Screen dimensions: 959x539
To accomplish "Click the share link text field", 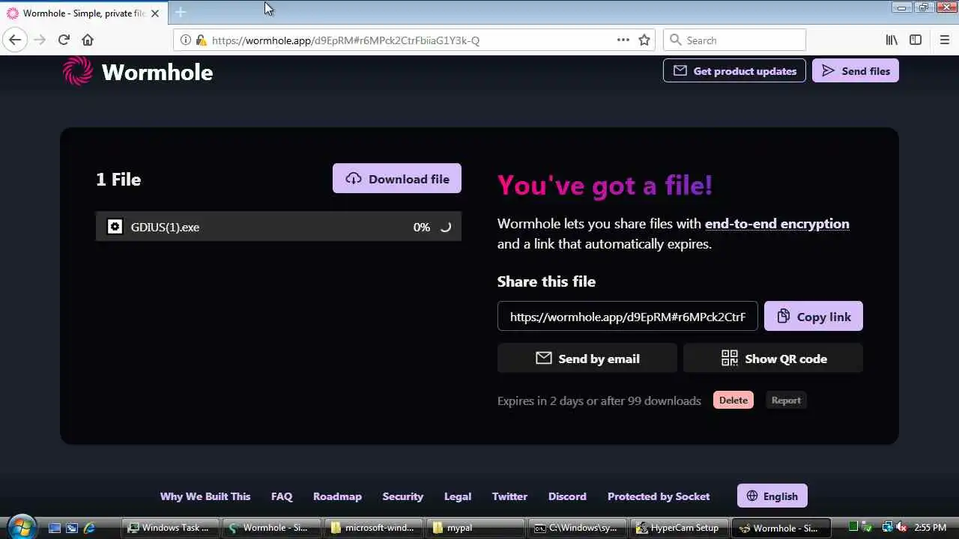I will 628,316.
